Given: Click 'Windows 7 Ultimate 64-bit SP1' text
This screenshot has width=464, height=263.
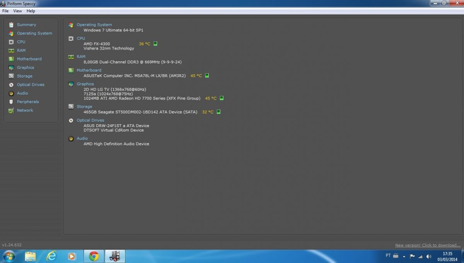Looking at the screenshot, I should [x=113, y=30].
